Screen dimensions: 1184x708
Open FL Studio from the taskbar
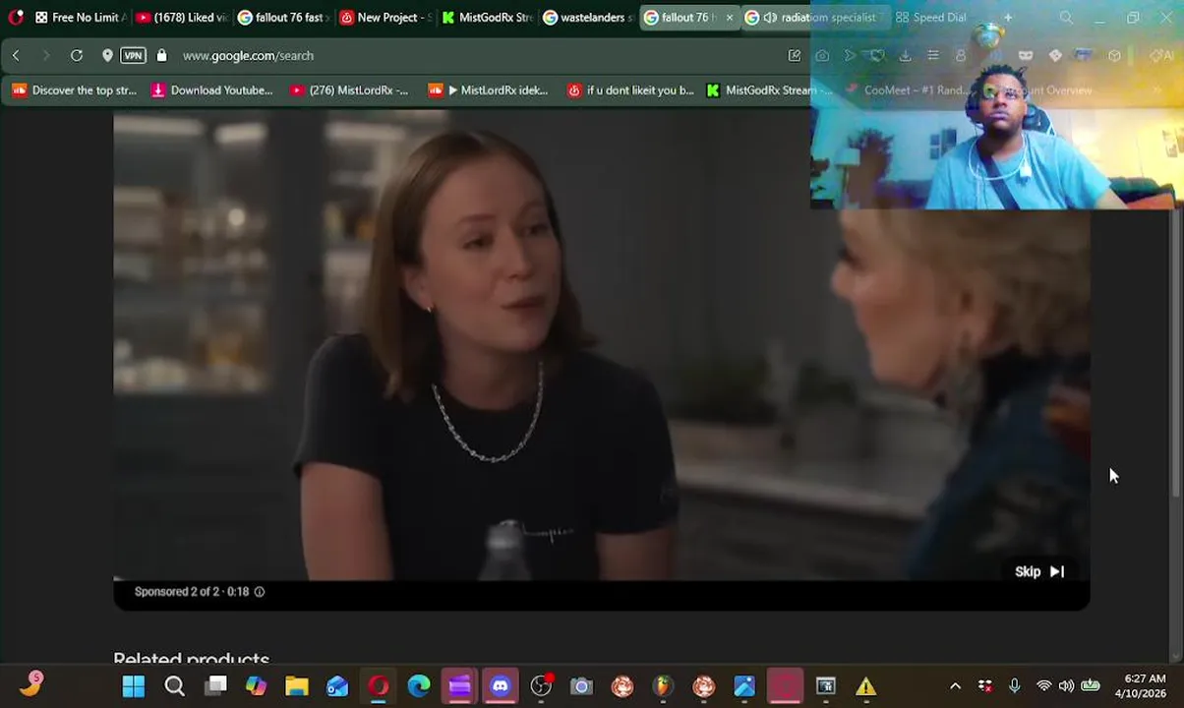click(663, 686)
